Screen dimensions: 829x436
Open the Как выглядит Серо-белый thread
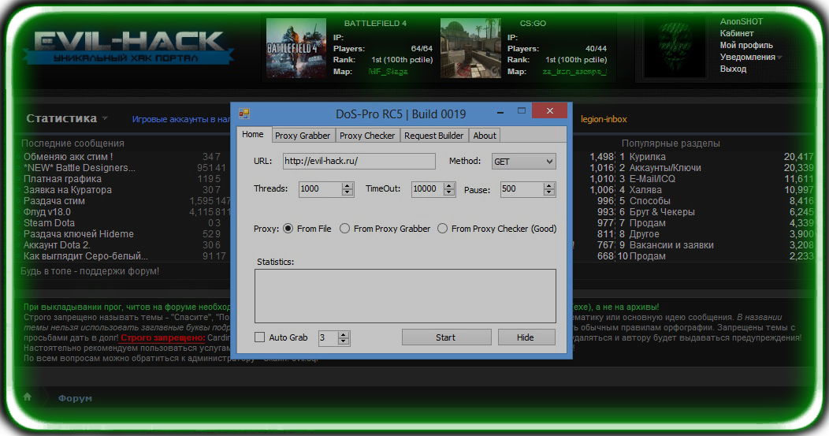pyautogui.click(x=86, y=256)
